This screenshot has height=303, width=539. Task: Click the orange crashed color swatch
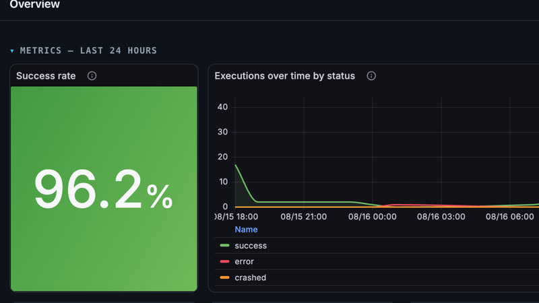pyautogui.click(x=224, y=277)
